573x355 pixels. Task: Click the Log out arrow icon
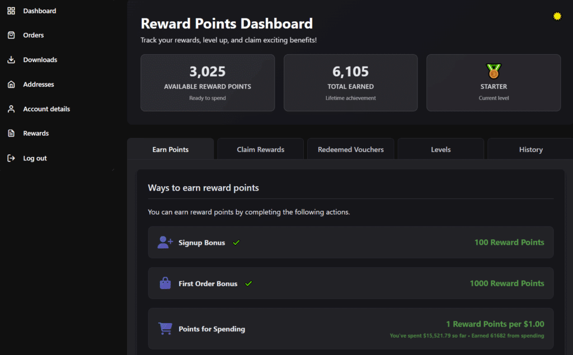(x=11, y=158)
